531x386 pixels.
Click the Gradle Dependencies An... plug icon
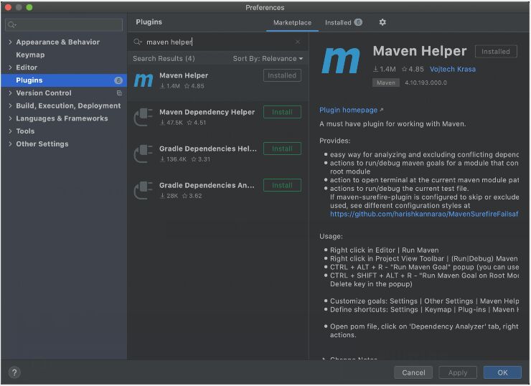click(144, 190)
